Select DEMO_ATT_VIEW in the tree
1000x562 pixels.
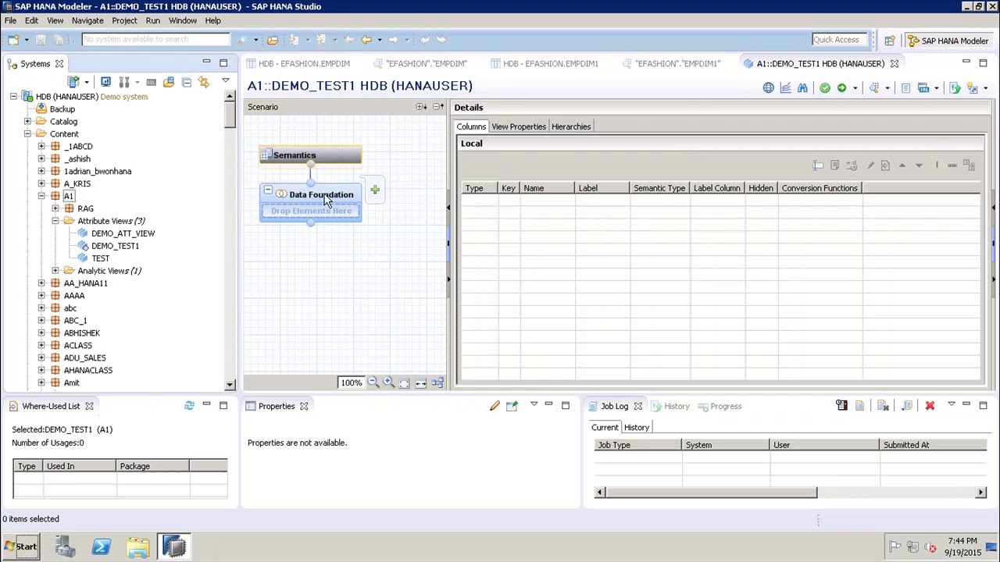[123, 233]
